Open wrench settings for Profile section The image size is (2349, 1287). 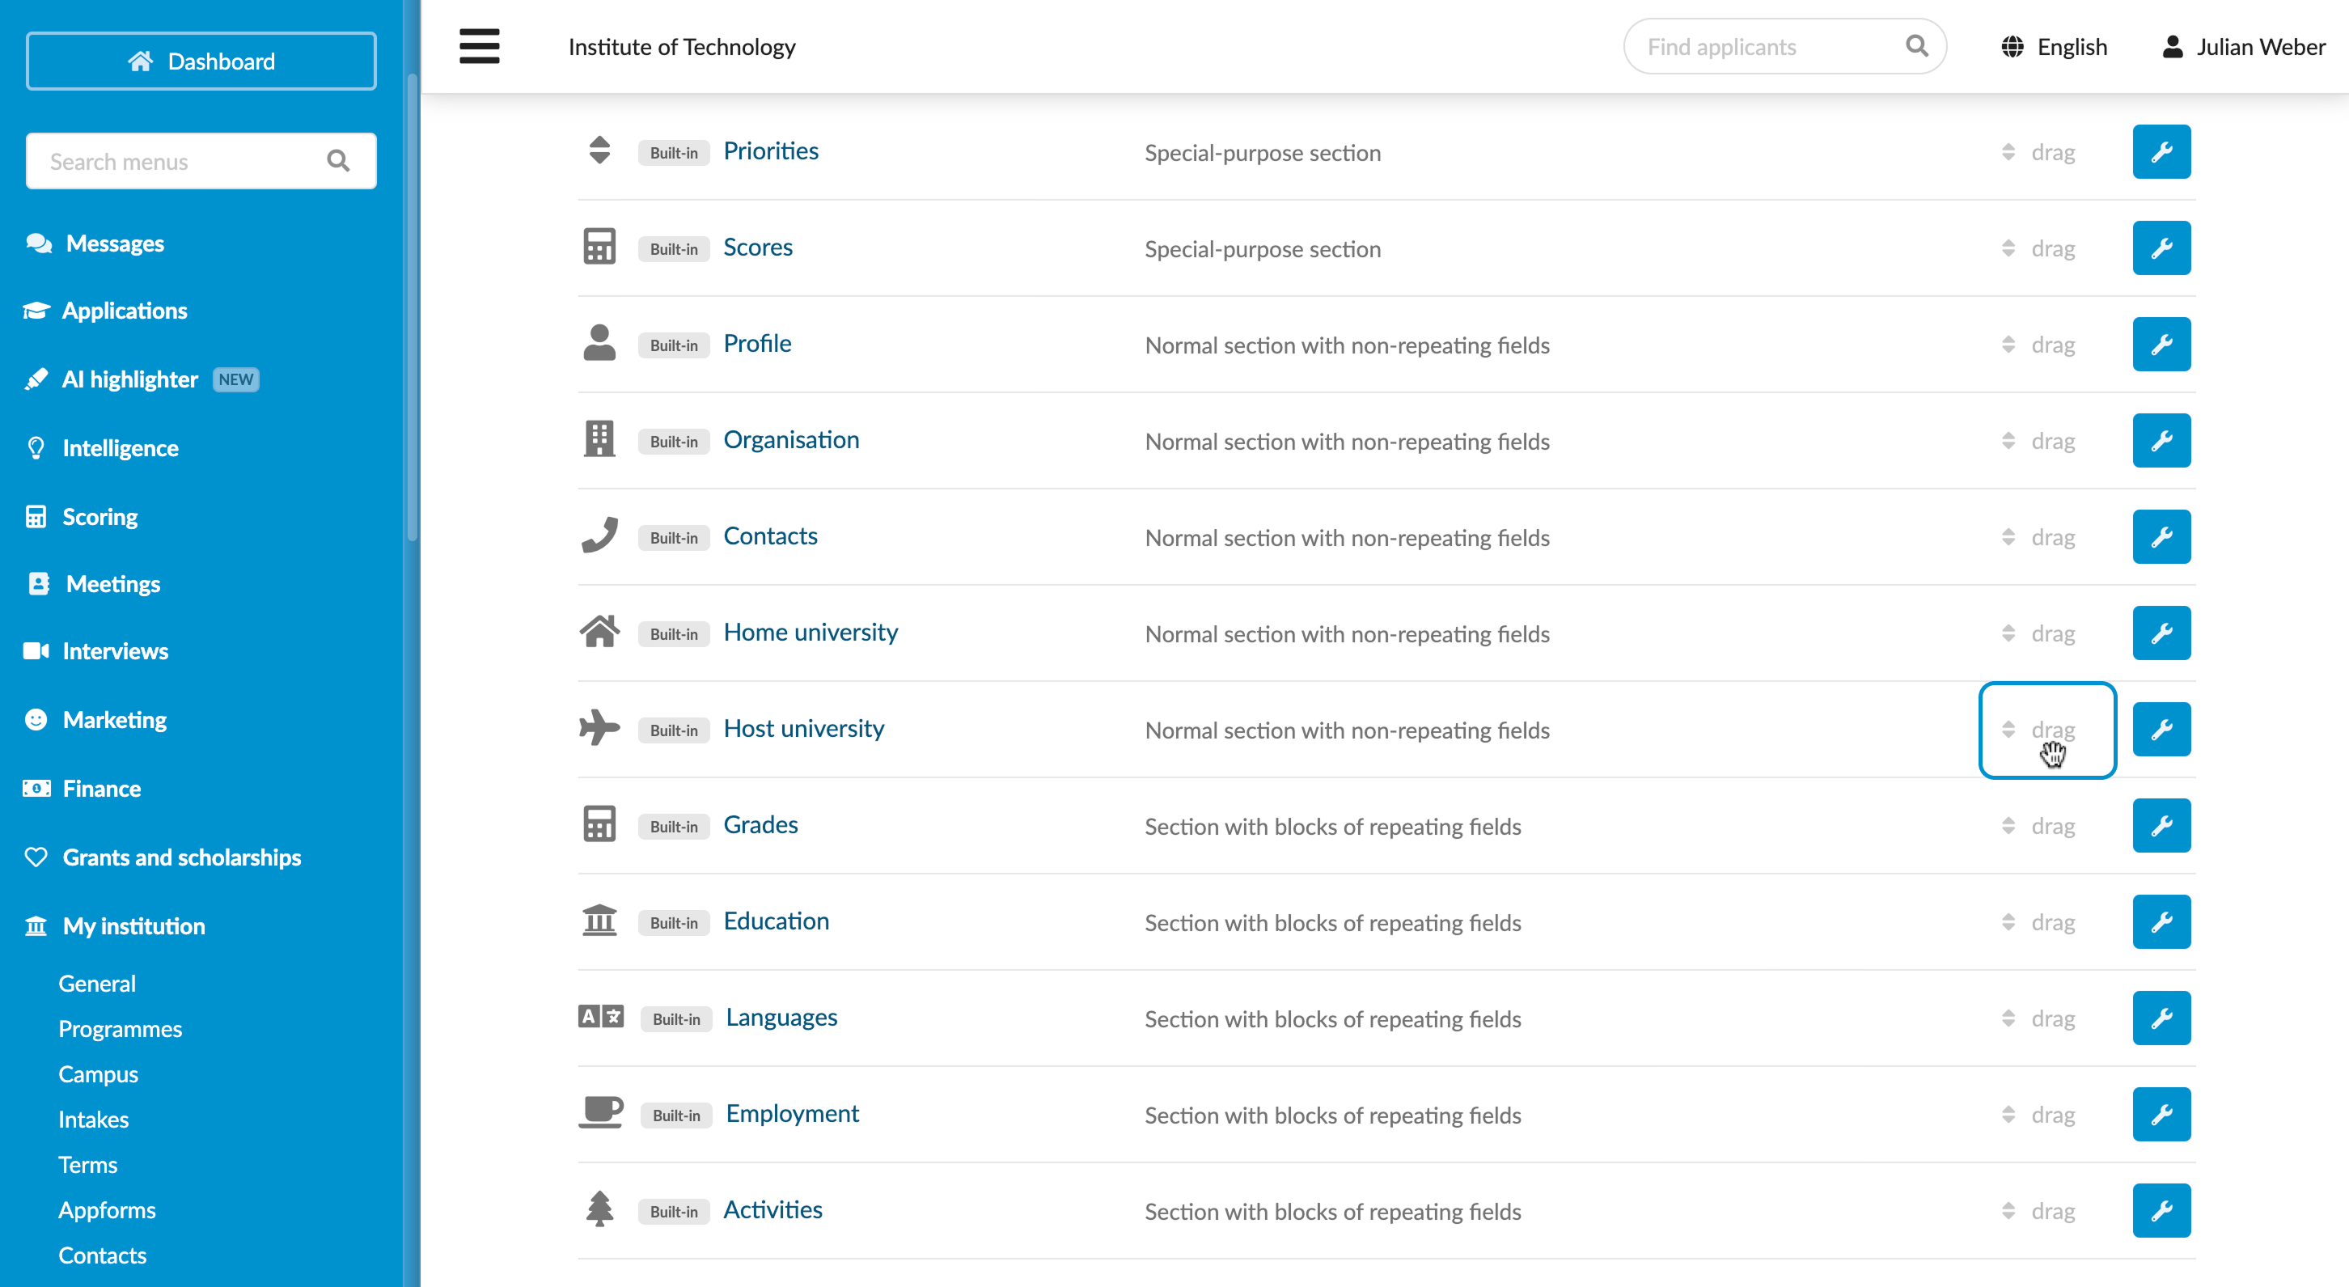point(2161,344)
